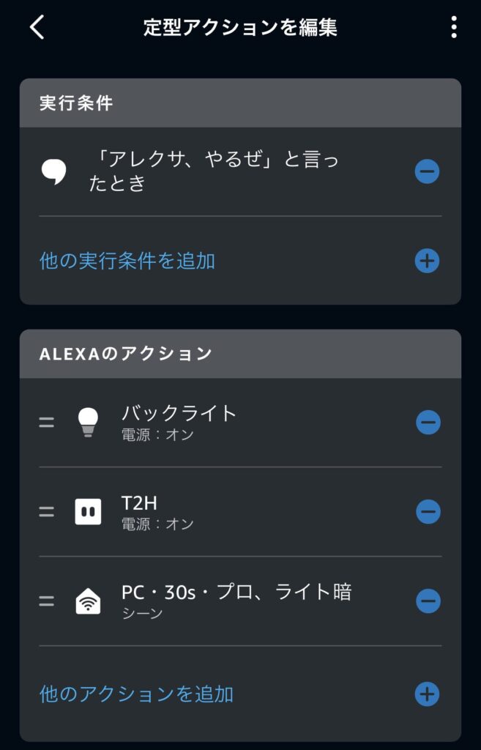The image size is (481, 750).
Task: Open the PC・30s・プロ、ライト暗 scene entry
Action: click(x=236, y=600)
